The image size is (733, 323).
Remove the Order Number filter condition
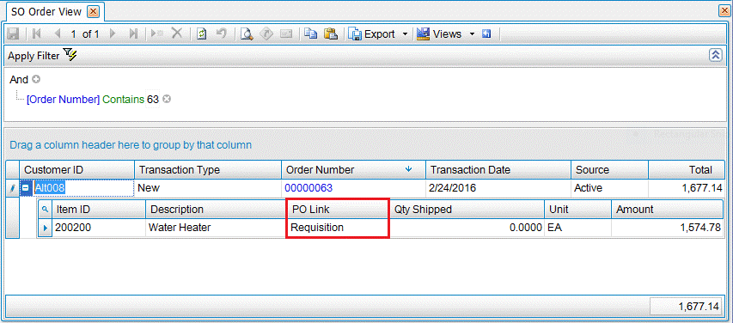tap(167, 99)
